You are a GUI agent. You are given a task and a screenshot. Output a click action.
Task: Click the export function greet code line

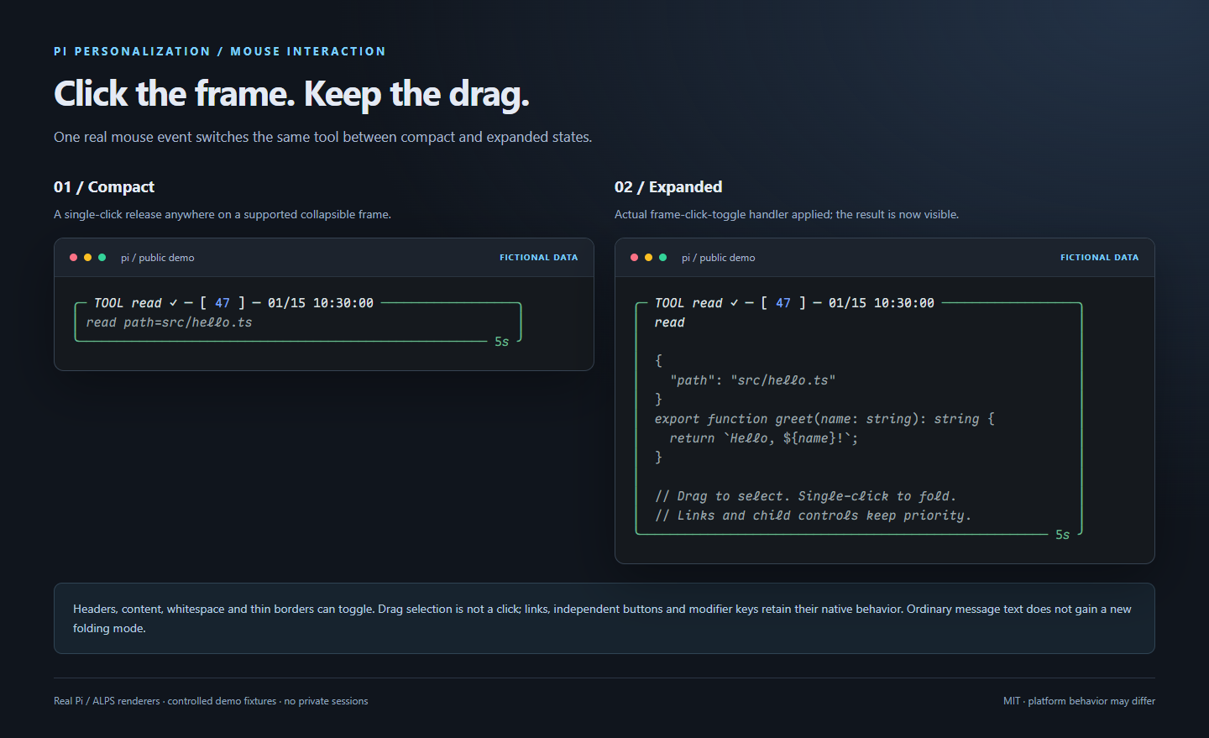point(824,419)
